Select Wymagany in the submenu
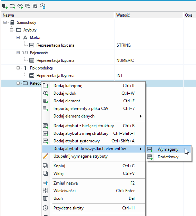This screenshot has height=216, width=196. point(169,149)
